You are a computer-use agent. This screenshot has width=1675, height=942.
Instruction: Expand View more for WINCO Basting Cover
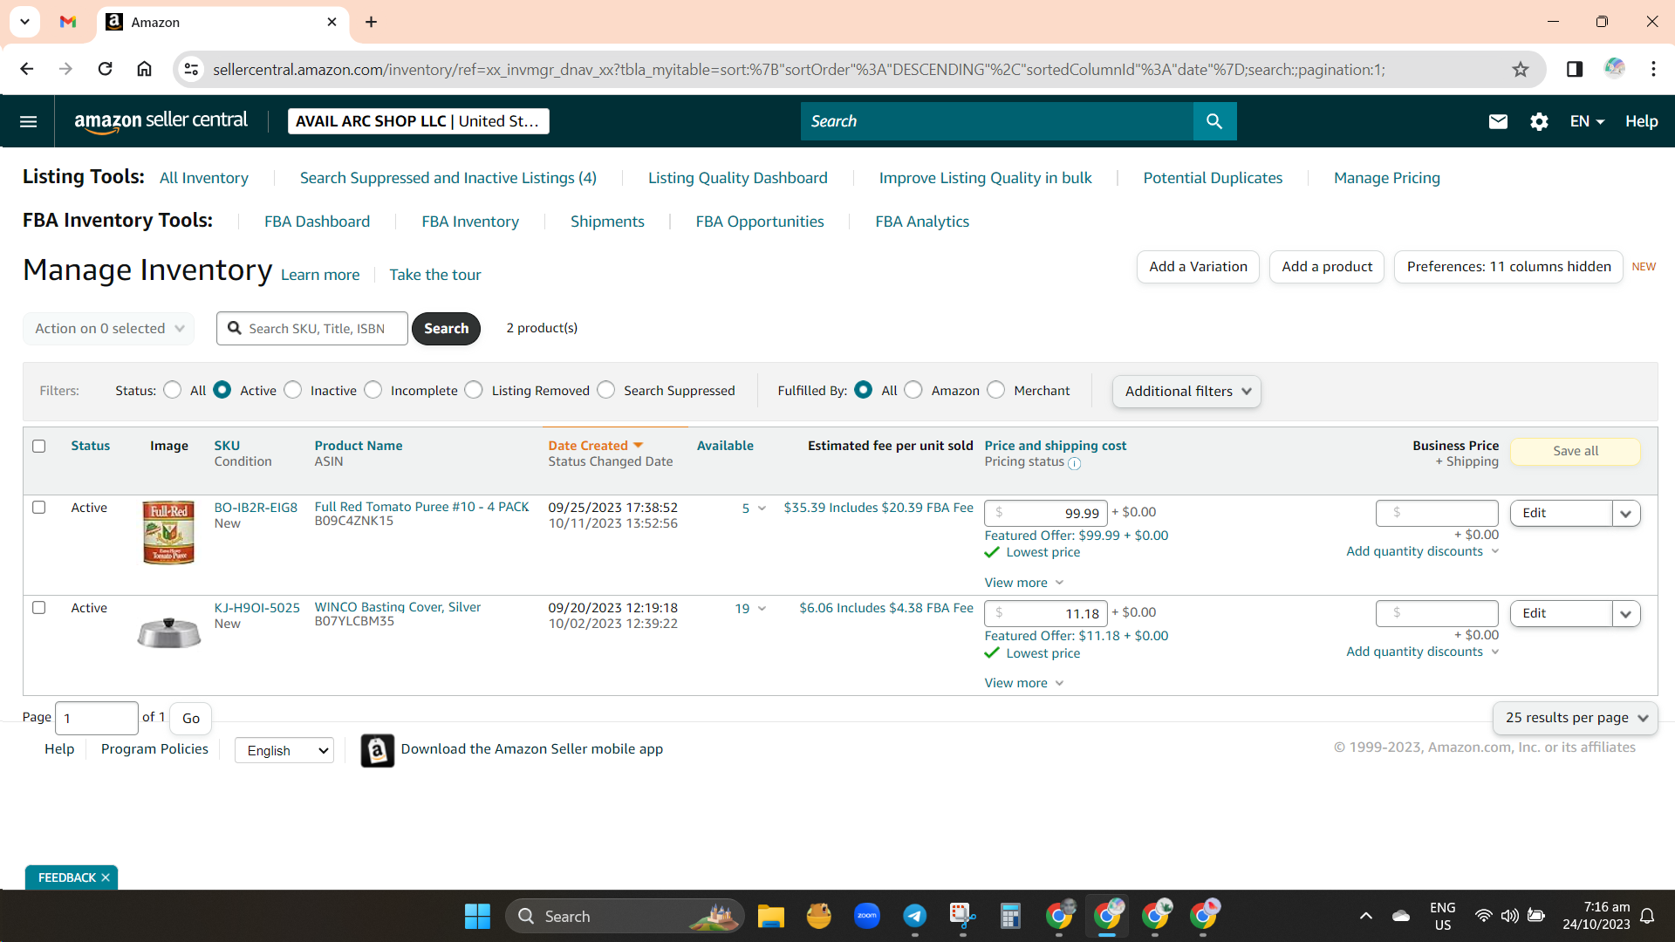pos(1024,683)
